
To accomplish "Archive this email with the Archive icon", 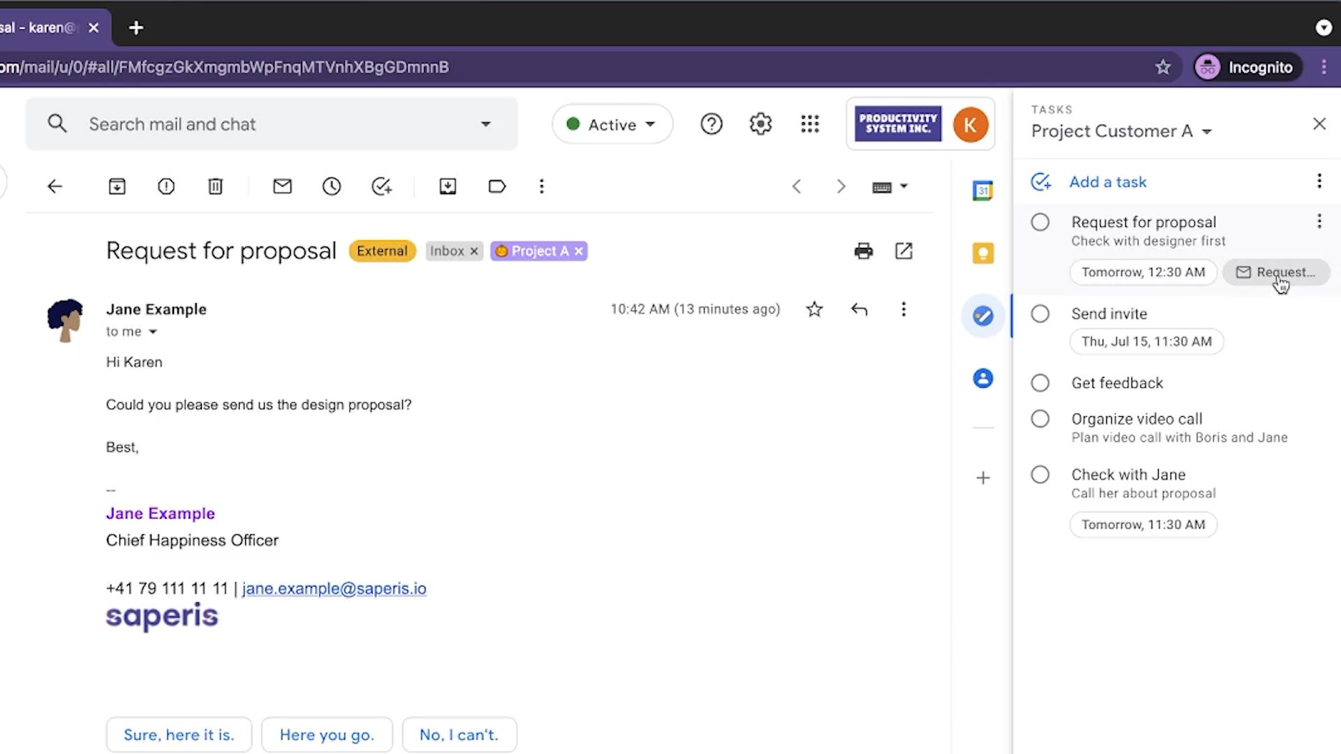I will (x=117, y=186).
